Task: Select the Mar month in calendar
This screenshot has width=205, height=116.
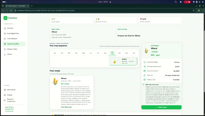Action: pyautogui.click(x=69, y=53)
